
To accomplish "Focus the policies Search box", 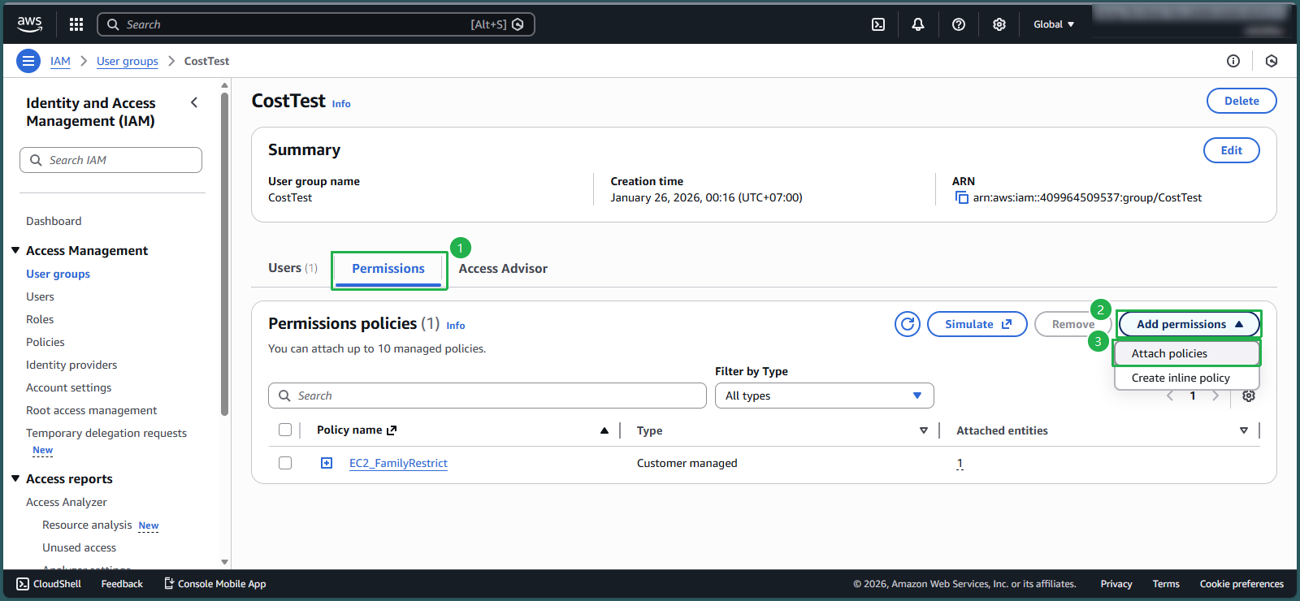I will [487, 396].
